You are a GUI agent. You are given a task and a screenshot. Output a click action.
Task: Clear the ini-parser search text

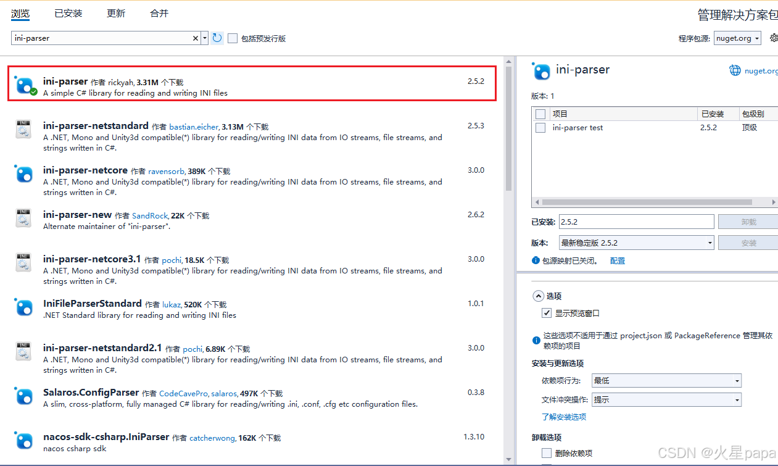(x=196, y=38)
